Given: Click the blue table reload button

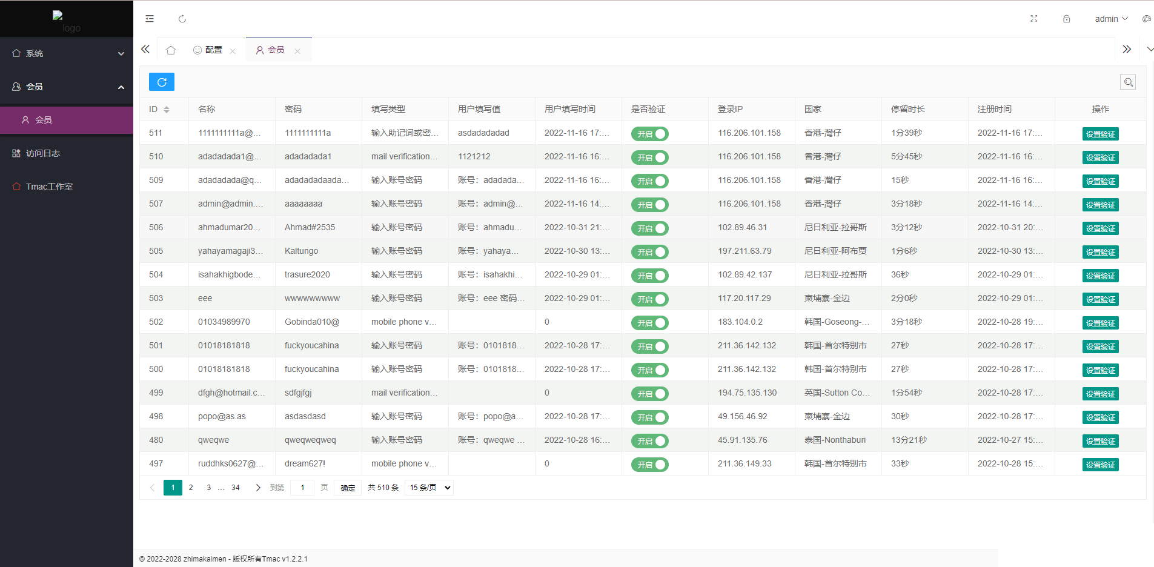Looking at the screenshot, I should (162, 82).
